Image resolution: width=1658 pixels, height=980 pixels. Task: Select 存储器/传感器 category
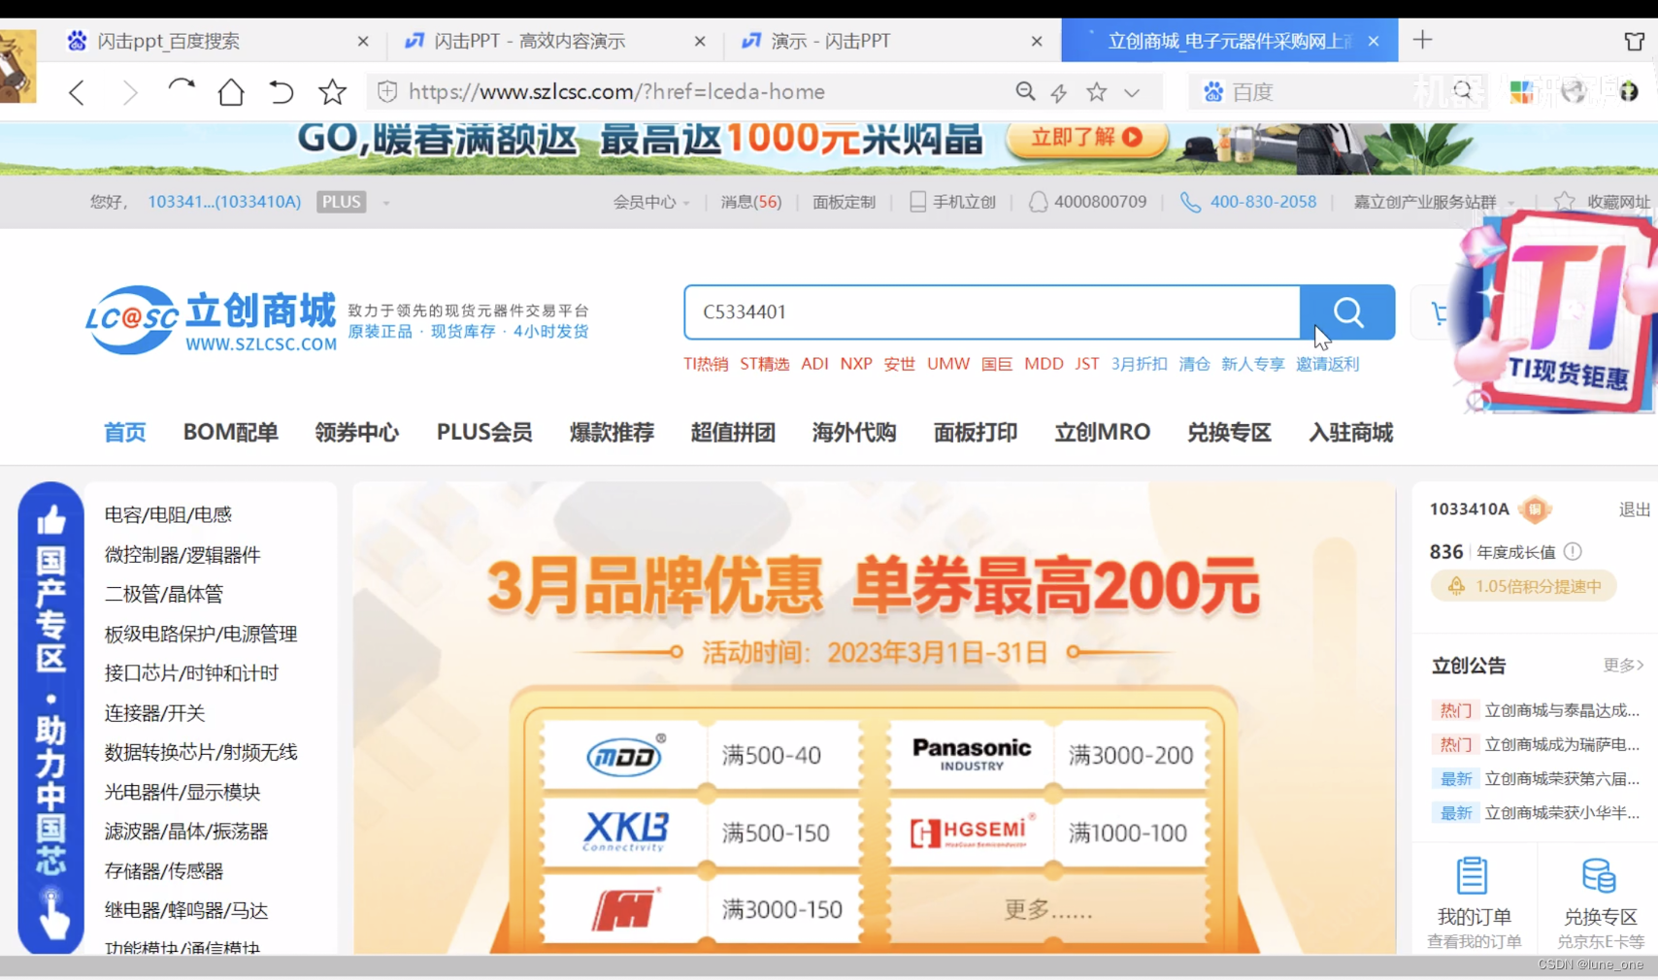point(164,871)
